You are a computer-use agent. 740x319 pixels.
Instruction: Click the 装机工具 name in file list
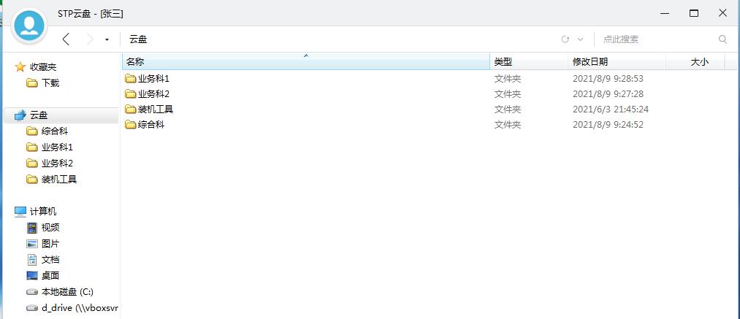[x=156, y=109]
